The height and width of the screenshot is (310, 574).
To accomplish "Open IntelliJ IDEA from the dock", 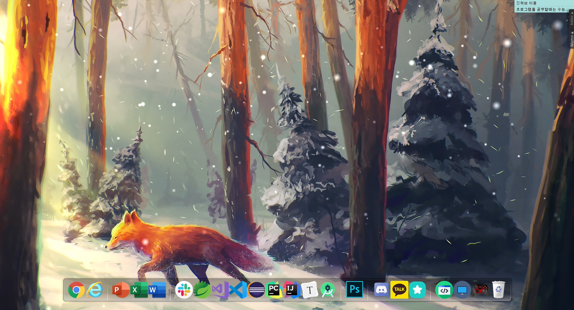I will [x=292, y=290].
